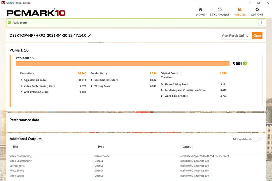Click the Home house icon

click(x=200, y=10)
